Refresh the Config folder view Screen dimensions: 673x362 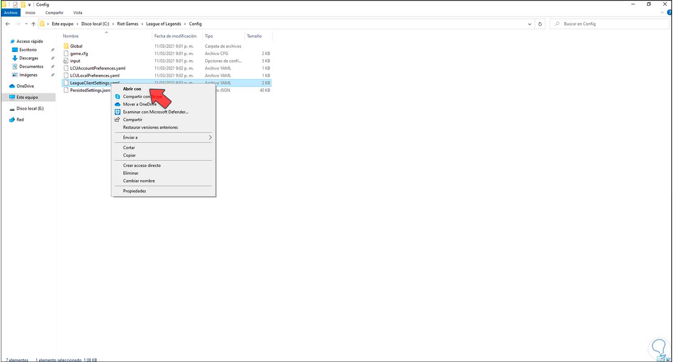pyautogui.click(x=540, y=24)
